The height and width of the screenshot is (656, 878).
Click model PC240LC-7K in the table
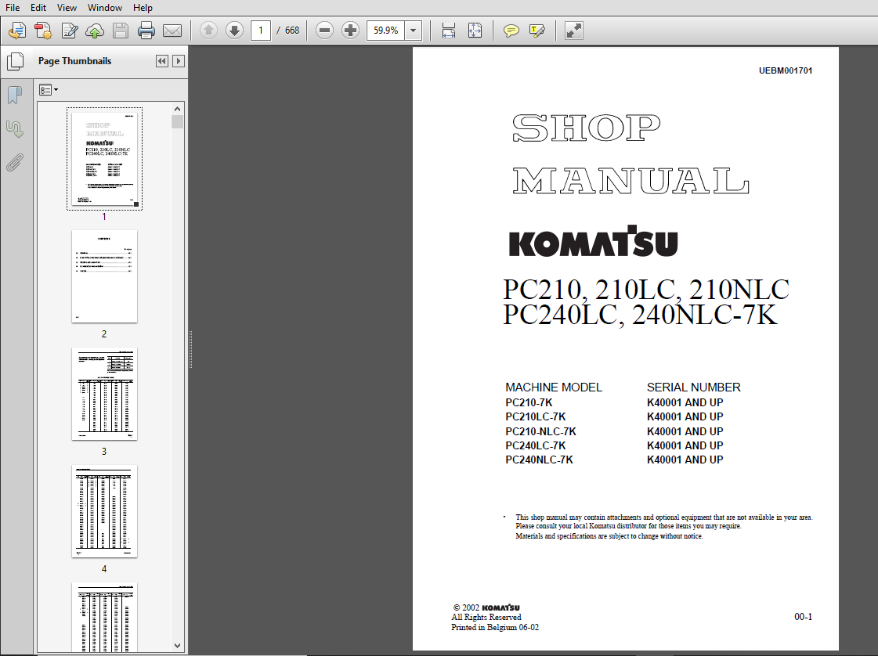[536, 445]
